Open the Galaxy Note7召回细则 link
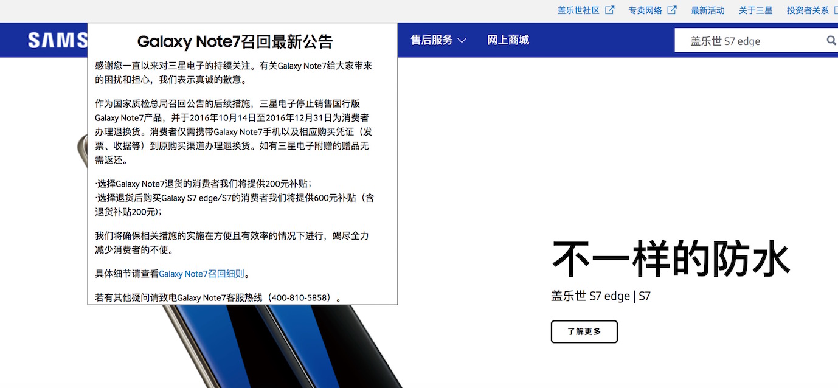Image resolution: width=838 pixels, height=388 pixels. pyautogui.click(x=201, y=274)
